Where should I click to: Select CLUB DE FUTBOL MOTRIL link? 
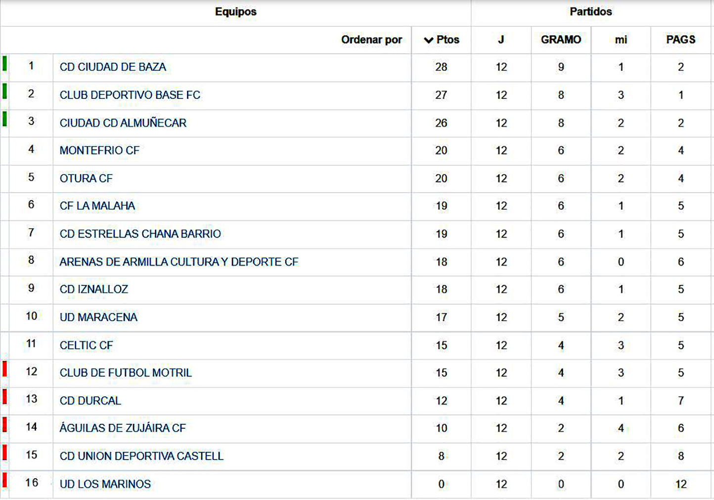(126, 373)
